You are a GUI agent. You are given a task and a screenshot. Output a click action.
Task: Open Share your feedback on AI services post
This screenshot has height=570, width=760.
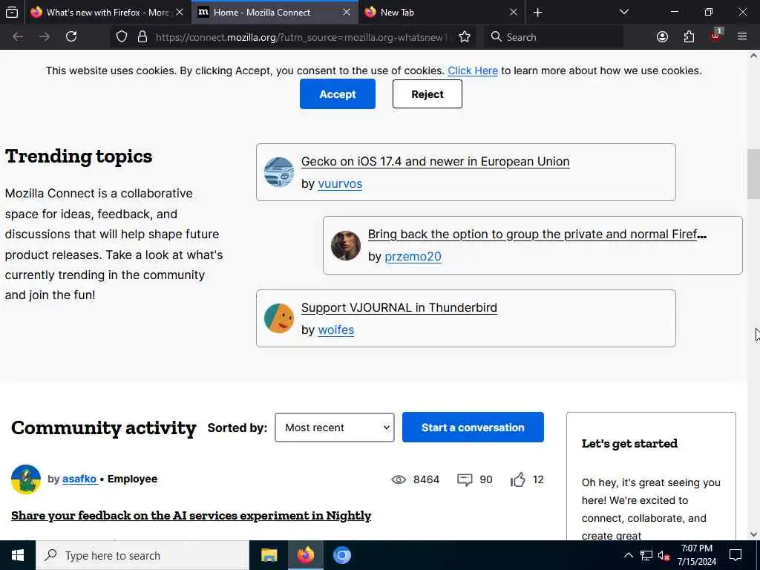[191, 516]
